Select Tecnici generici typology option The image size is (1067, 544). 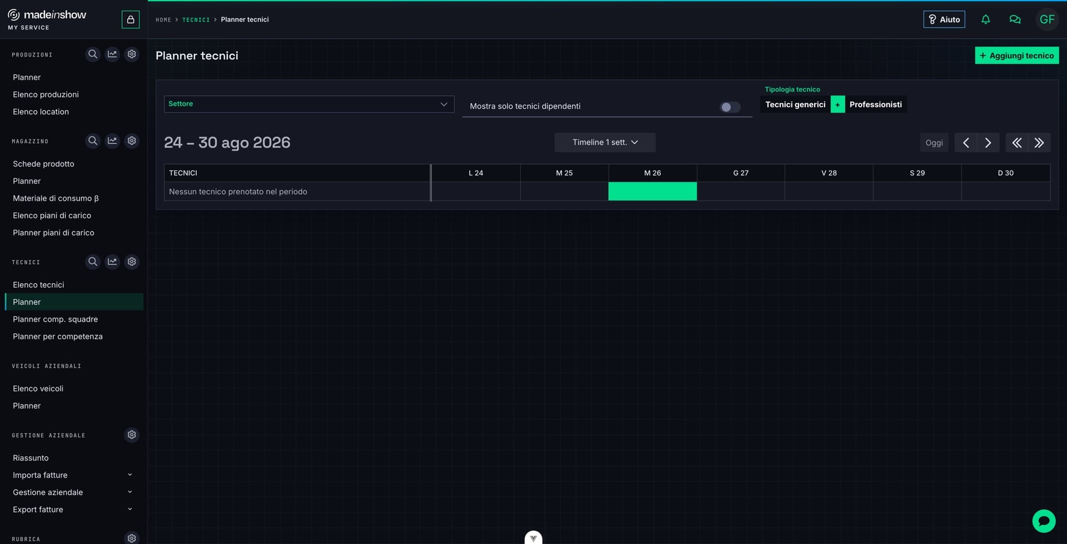pos(795,104)
